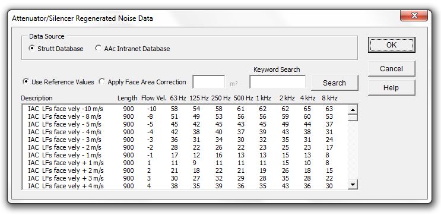Screen dimensions: 441x215
Task: Select row IAC LFs face vely - 4 m/s
Action: (185, 132)
